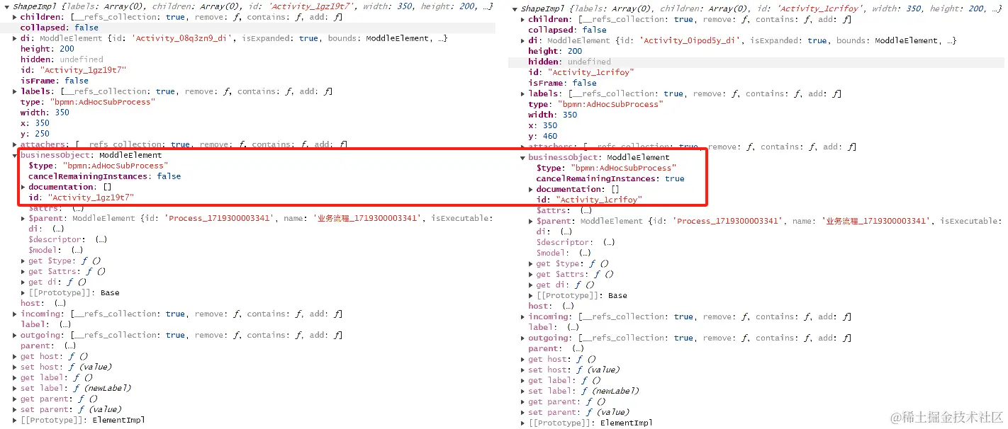Screen dimensions: 1008x429
Task: Expand [[Prototype]]: Base in Activity_1gz19t7 object
Action: click(23, 293)
